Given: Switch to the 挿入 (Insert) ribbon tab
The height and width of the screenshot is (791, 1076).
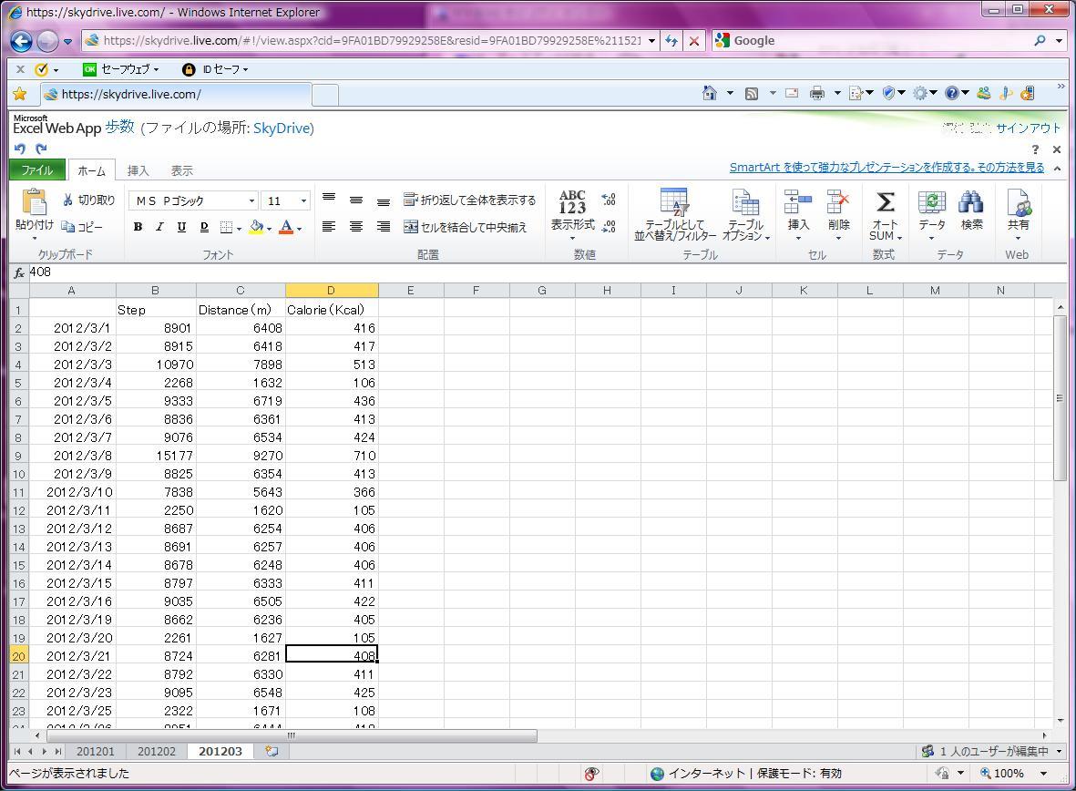Looking at the screenshot, I should click(x=138, y=170).
